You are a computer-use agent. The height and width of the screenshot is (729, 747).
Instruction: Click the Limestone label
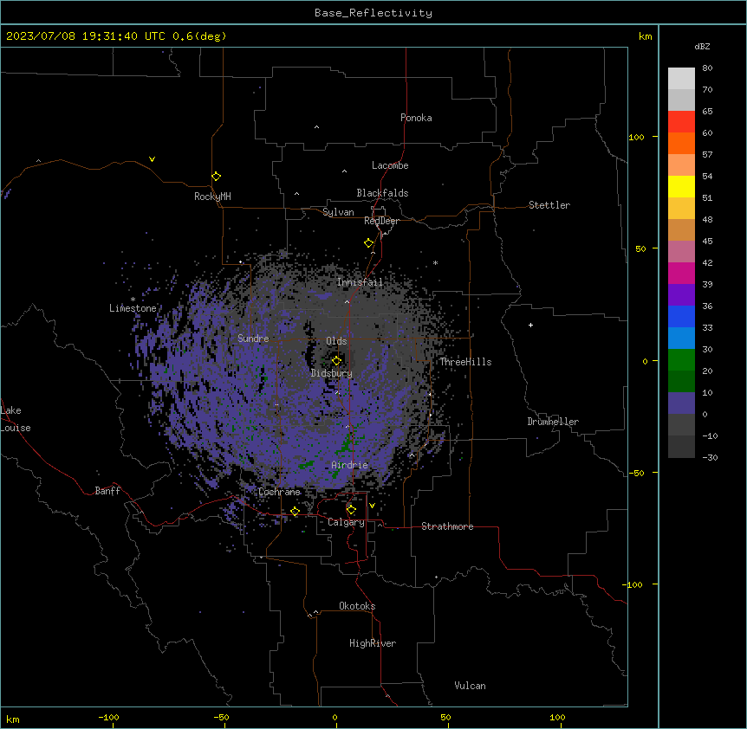pyautogui.click(x=133, y=308)
